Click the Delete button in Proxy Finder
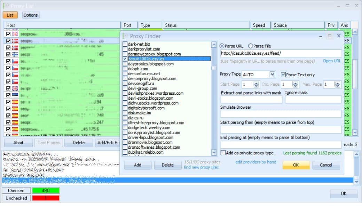 pos(168,165)
